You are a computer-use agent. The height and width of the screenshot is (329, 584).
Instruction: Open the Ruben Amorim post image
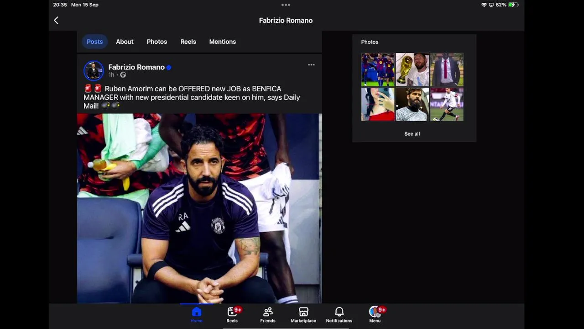[x=199, y=208]
